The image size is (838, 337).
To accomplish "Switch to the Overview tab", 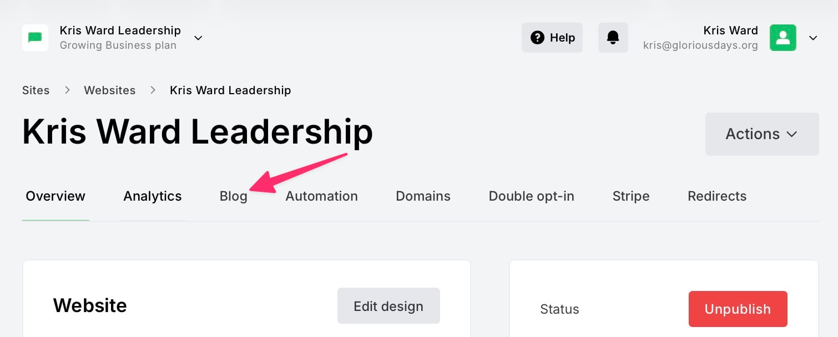I will [x=55, y=196].
